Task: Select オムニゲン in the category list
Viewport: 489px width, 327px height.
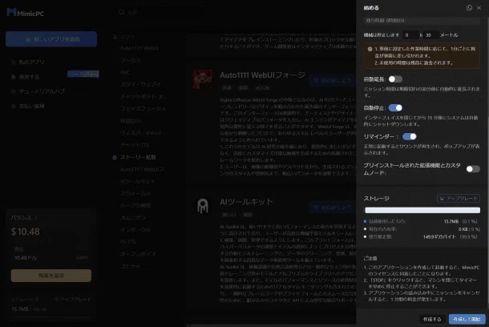Action: (x=133, y=217)
